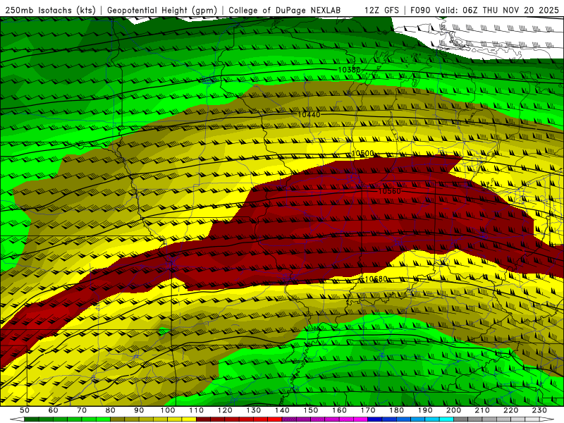This screenshot has height=423, width=564.
Task: Click the 140 knot legend value
Action: click(x=282, y=410)
